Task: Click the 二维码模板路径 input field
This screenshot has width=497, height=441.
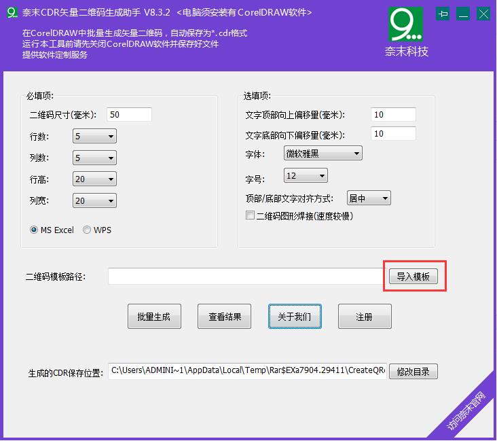Action: pos(248,277)
